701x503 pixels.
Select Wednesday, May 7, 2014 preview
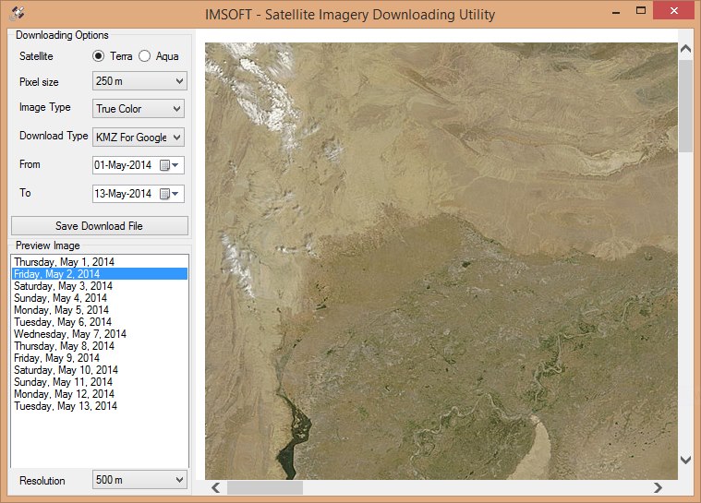point(99,334)
